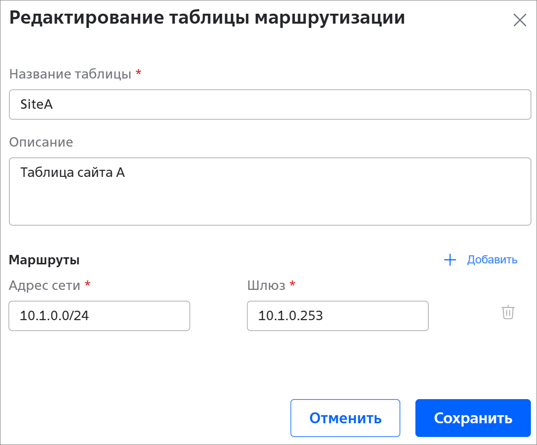The height and width of the screenshot is (445, 537).
Task: Save changes with the Сохранить button
Action: (473, 418)
